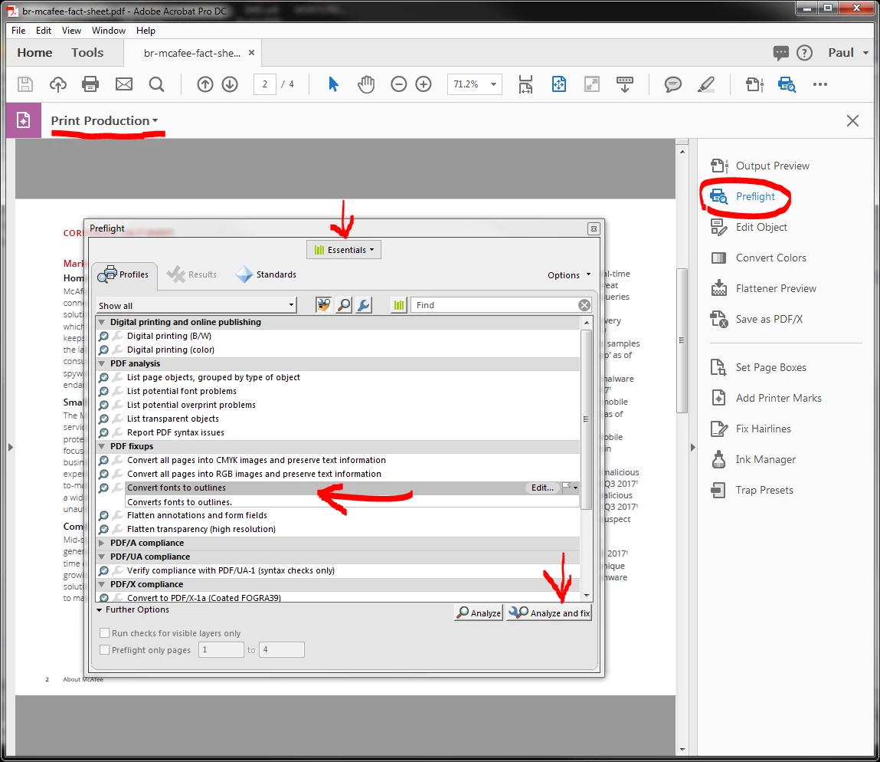Click the email envelope icon
Image resolution: width=880 pixels, height=762 pixels.
tap(123, 84)
